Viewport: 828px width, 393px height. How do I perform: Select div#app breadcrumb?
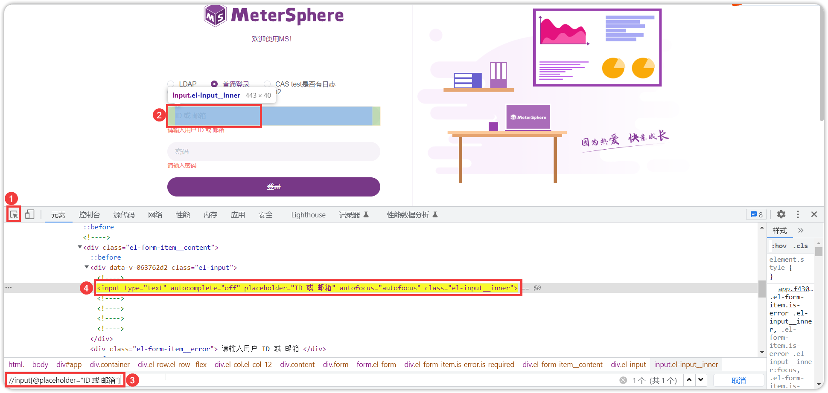tap(69, 364)
